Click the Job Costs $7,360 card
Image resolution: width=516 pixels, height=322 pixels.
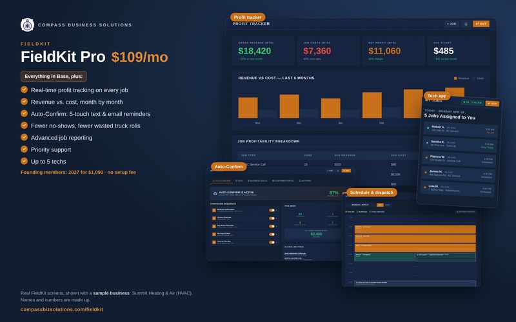coord(328,52)
